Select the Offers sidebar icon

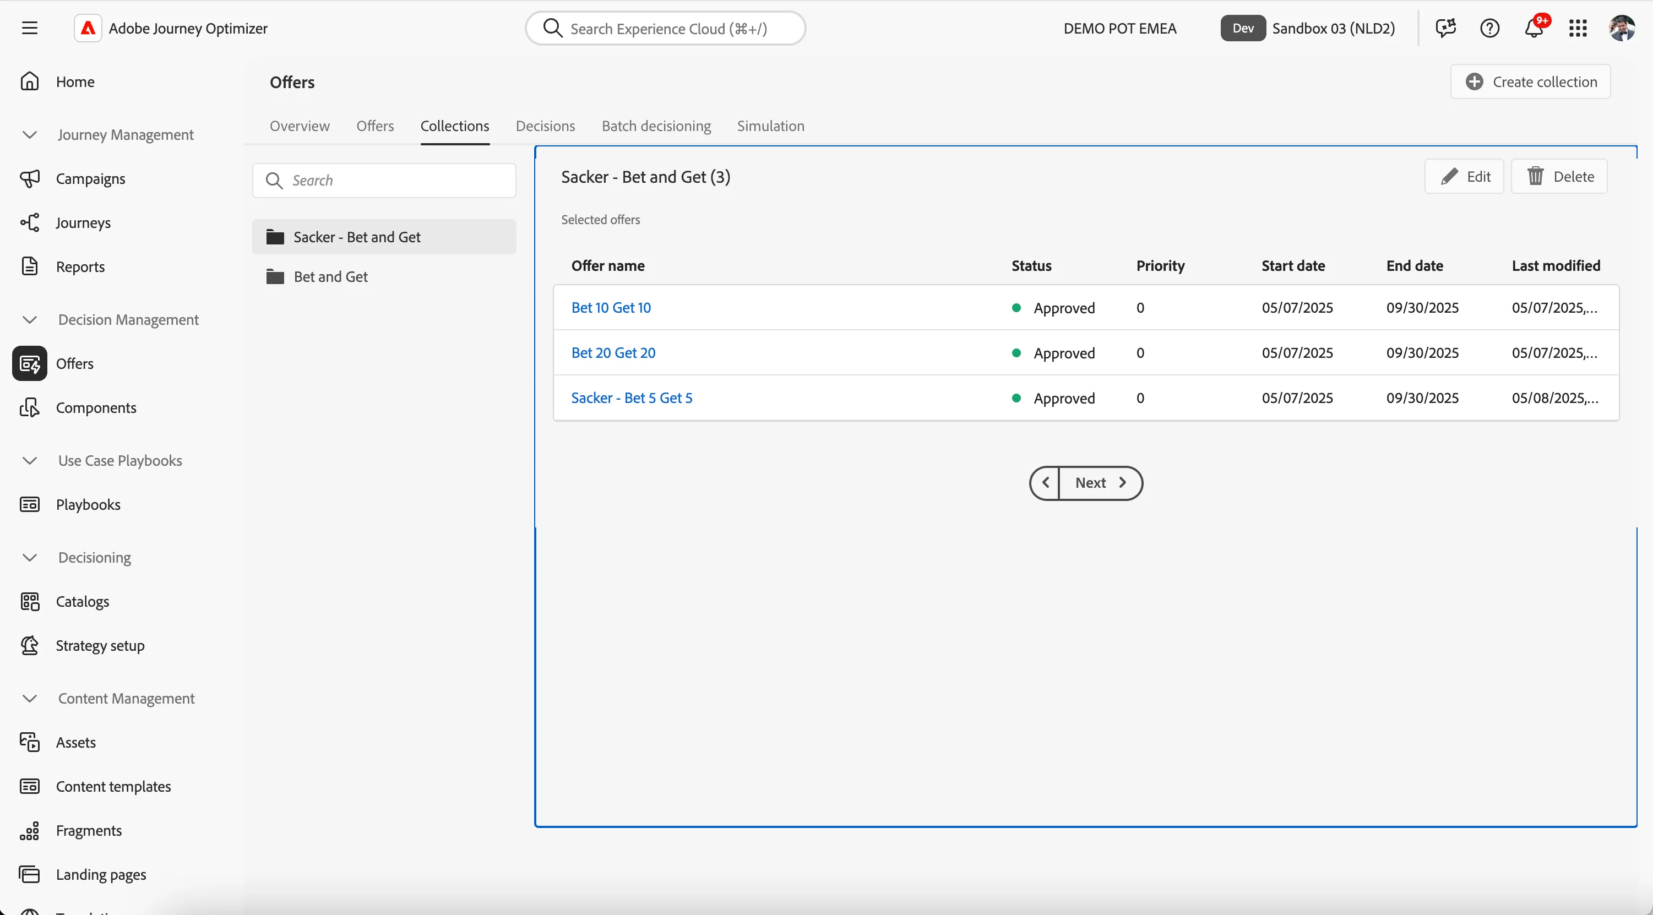coord(30,363)
